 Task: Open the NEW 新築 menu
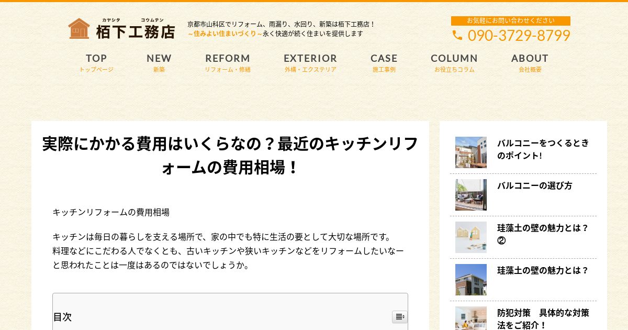(x=159, y=63)
